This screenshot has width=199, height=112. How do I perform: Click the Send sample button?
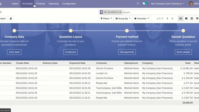[x=183, y=52]
